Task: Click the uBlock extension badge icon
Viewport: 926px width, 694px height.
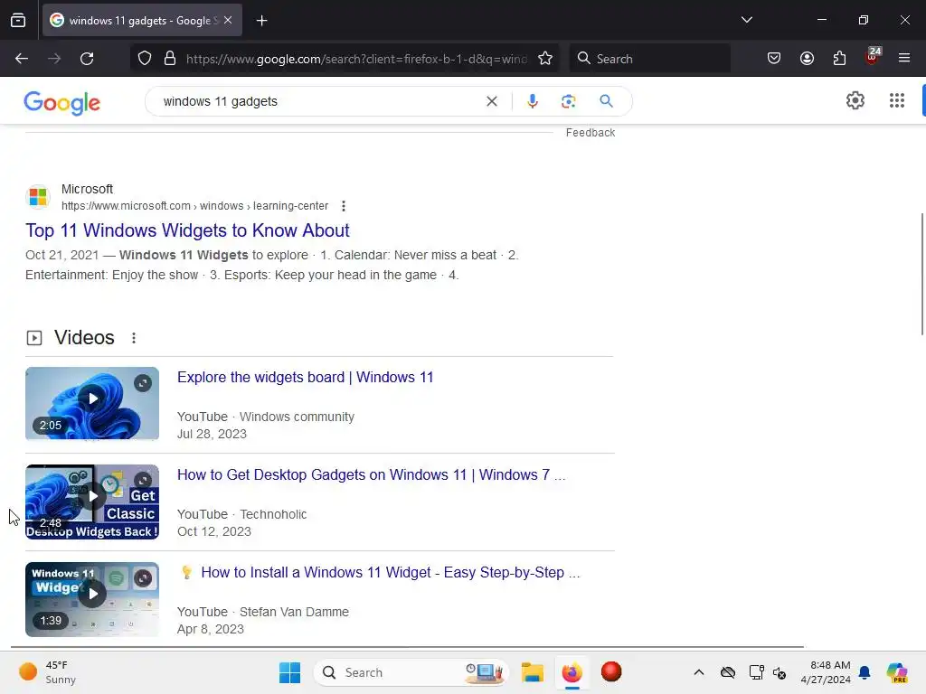Action: [873, 57]
